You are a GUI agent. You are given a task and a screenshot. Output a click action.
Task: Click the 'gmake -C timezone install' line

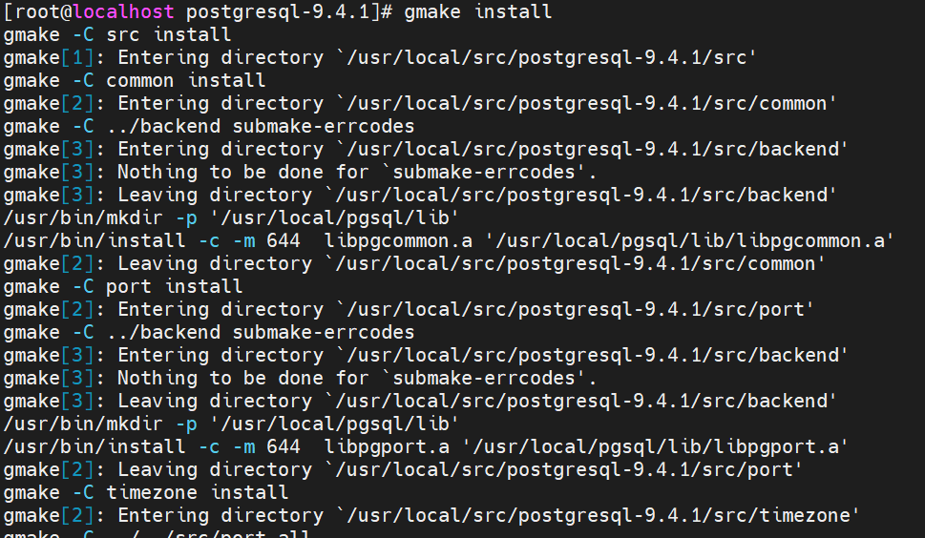[146, 493]
